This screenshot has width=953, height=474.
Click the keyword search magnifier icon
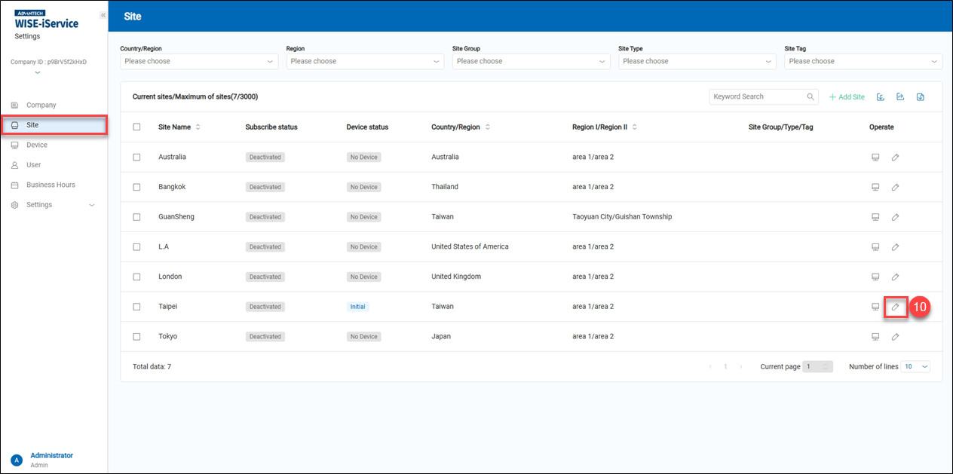pos(810,96)
